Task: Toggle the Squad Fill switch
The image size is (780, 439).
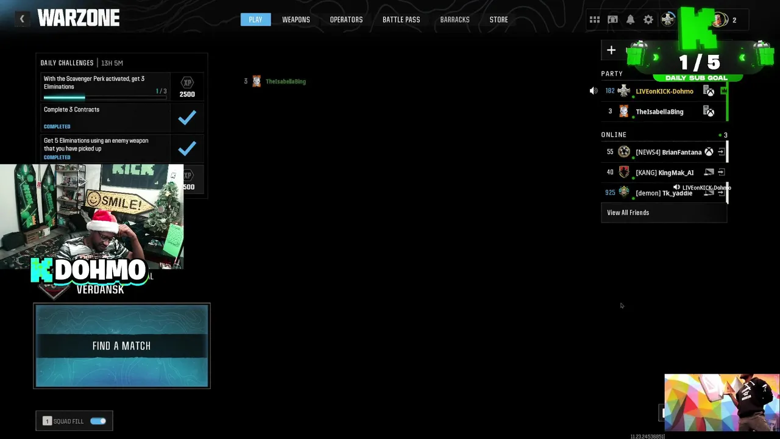Action: point(98,421)
